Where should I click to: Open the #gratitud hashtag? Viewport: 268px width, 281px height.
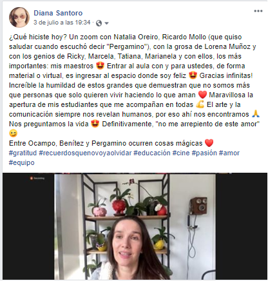click(23, 153)
